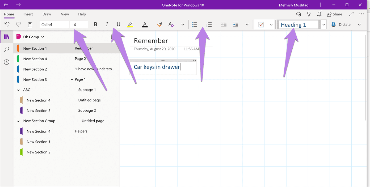Open the Helpers page
The width and height of the screenshot is (370, 187).
81,131
